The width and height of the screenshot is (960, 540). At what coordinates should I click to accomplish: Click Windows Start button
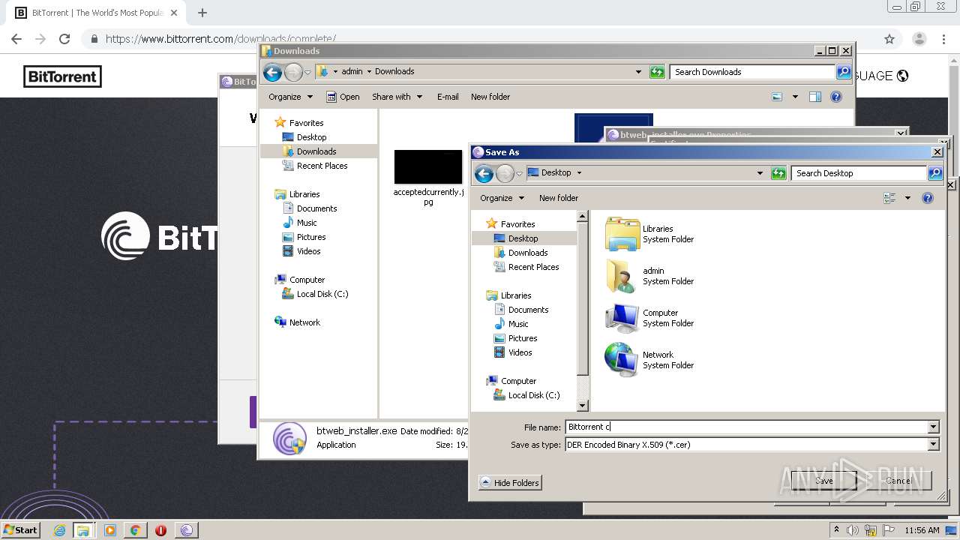click(21, 530)
